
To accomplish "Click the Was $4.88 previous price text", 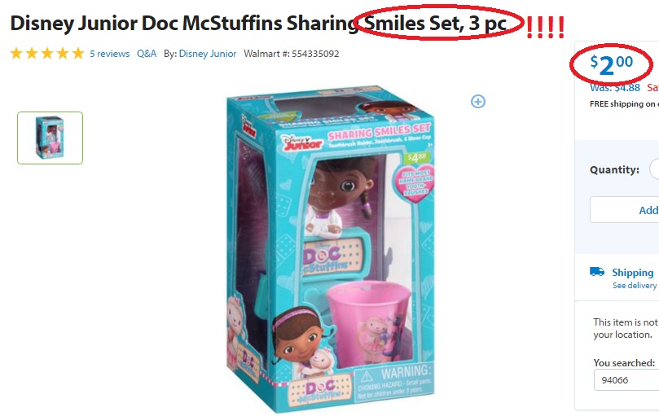I will point(615,87).
